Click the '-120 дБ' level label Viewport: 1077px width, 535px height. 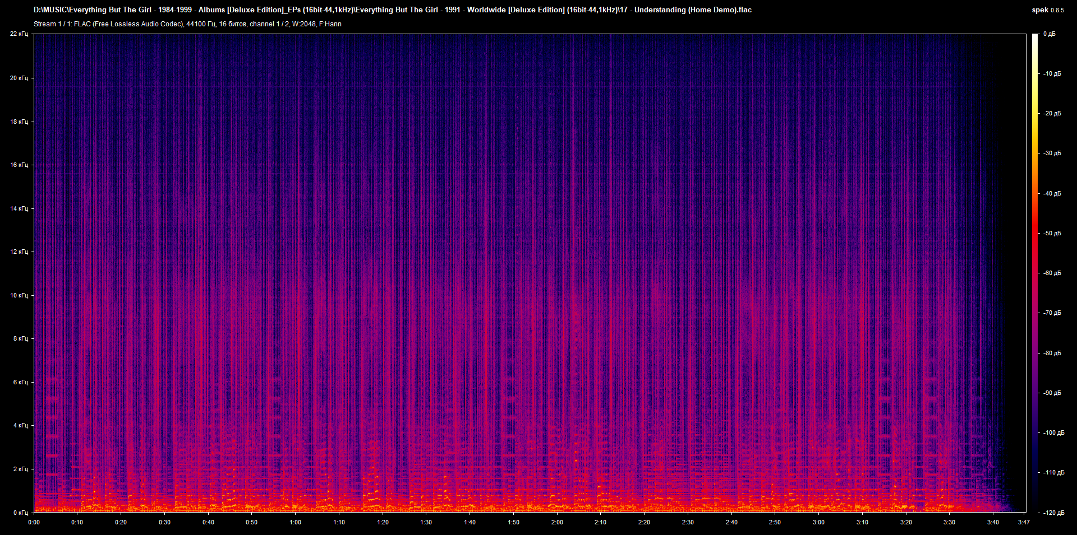[x=1053, y=513]
